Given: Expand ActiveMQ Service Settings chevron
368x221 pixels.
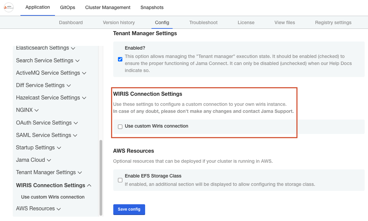Looking at the screenshot, I should click(84, 73).
